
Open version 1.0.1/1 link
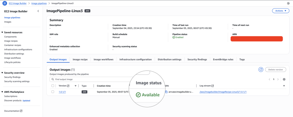(x=62, y=92)
